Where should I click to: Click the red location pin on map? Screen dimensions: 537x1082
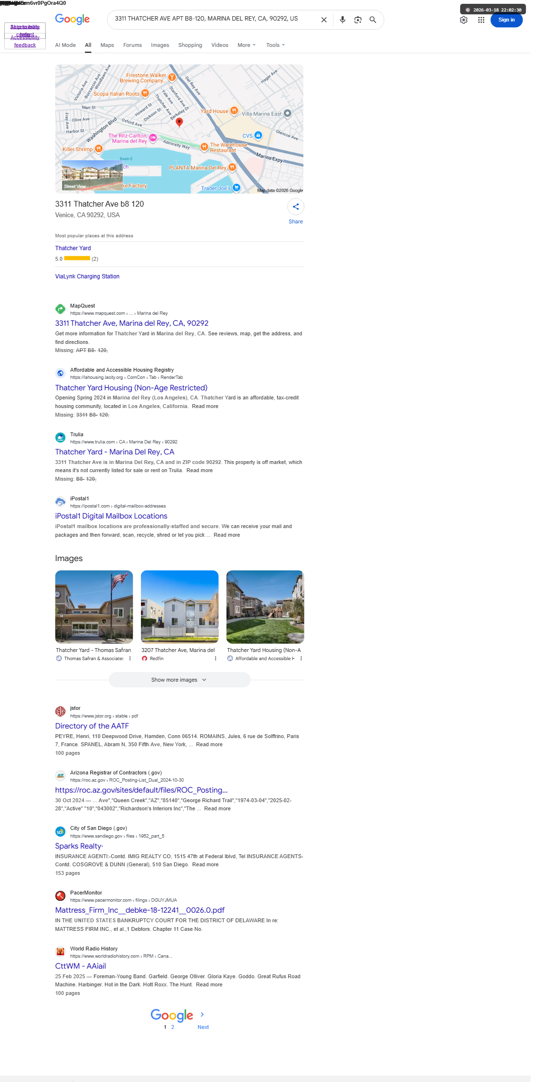(x=179, y=122)
